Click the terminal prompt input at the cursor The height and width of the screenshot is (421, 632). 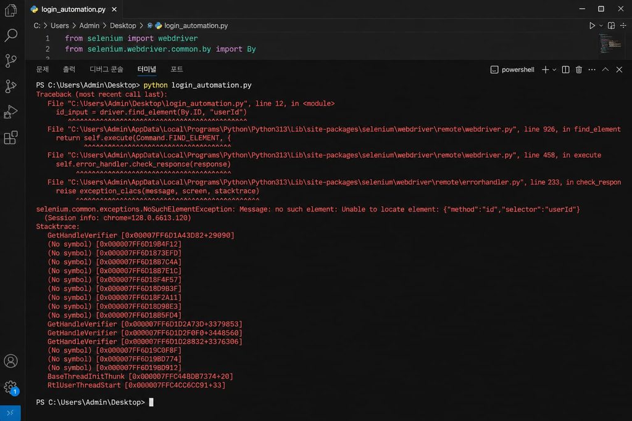coord(151,402)
